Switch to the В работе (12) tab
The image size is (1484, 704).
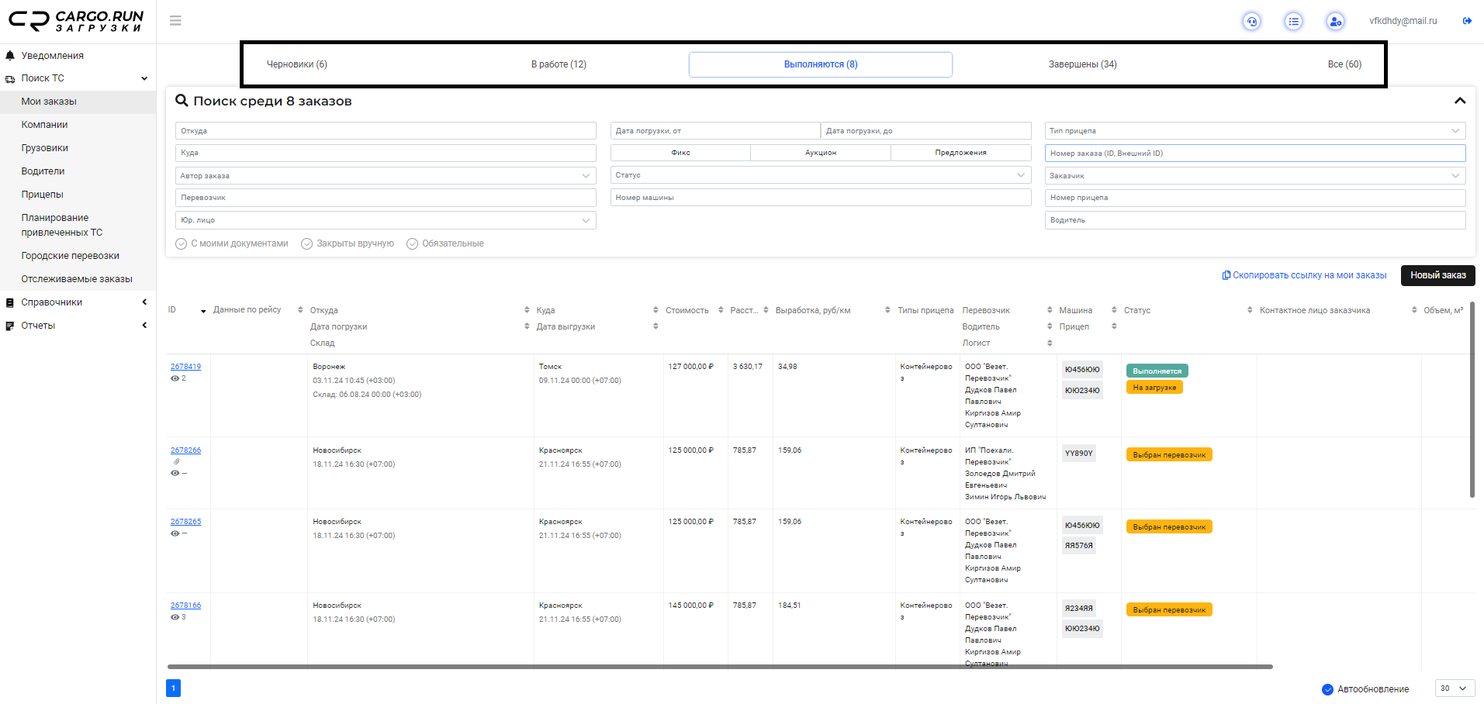(559, 64)
